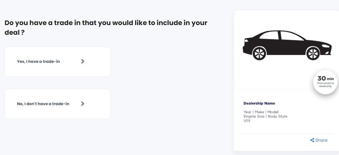Click the "Time saved at dealership" caption
Image resolution: width=339 pixels, height=155 pixels.
[x=325, y=85]
